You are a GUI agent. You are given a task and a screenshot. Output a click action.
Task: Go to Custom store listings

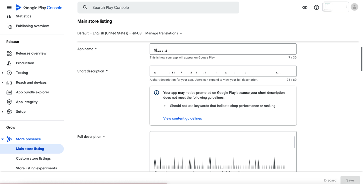(x=33, y=158)
